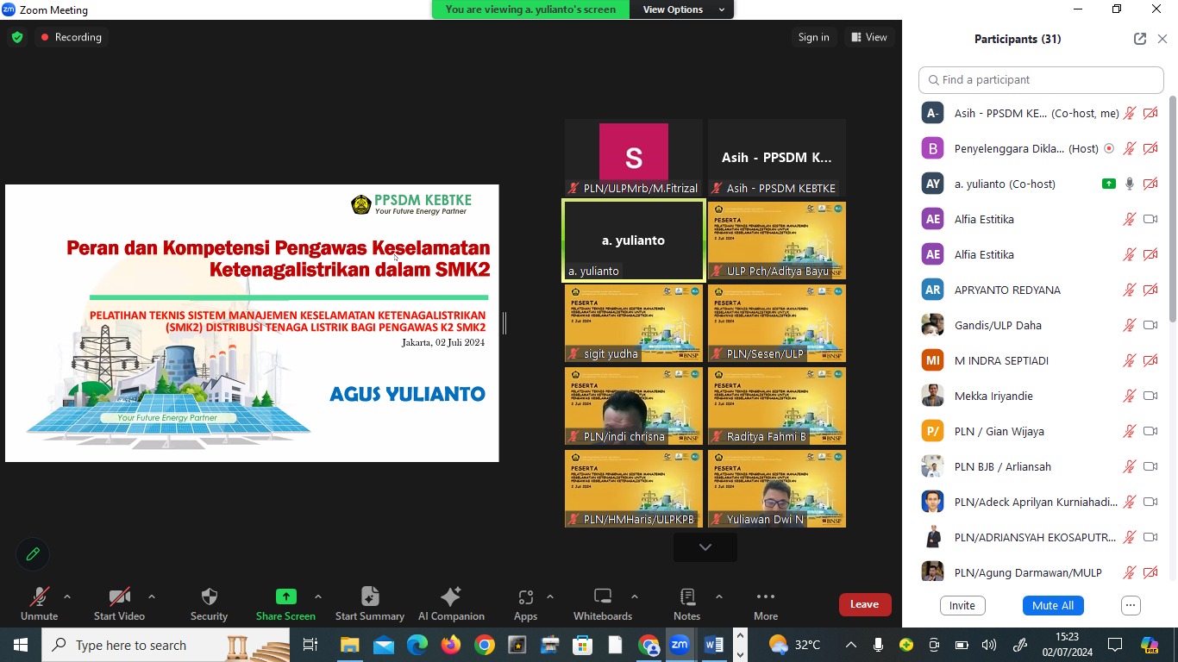This screenshot has width=1178, height=662.
Task: Toggle video icon for Gandis/ULP Daha
Action: point(1150,325)
